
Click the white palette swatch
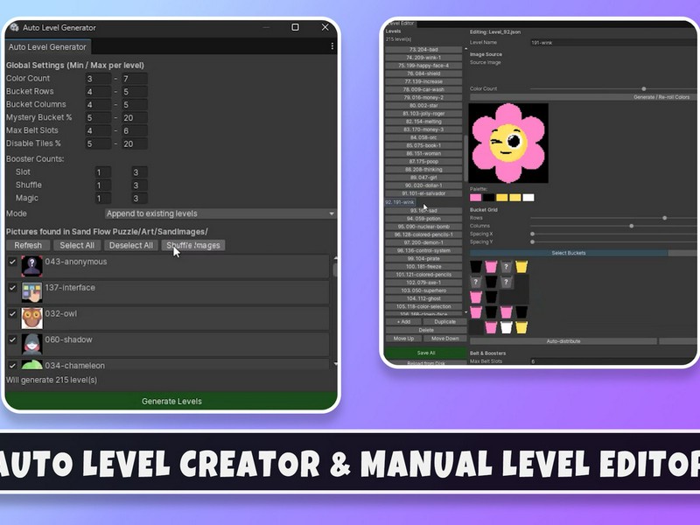[528, 198]
